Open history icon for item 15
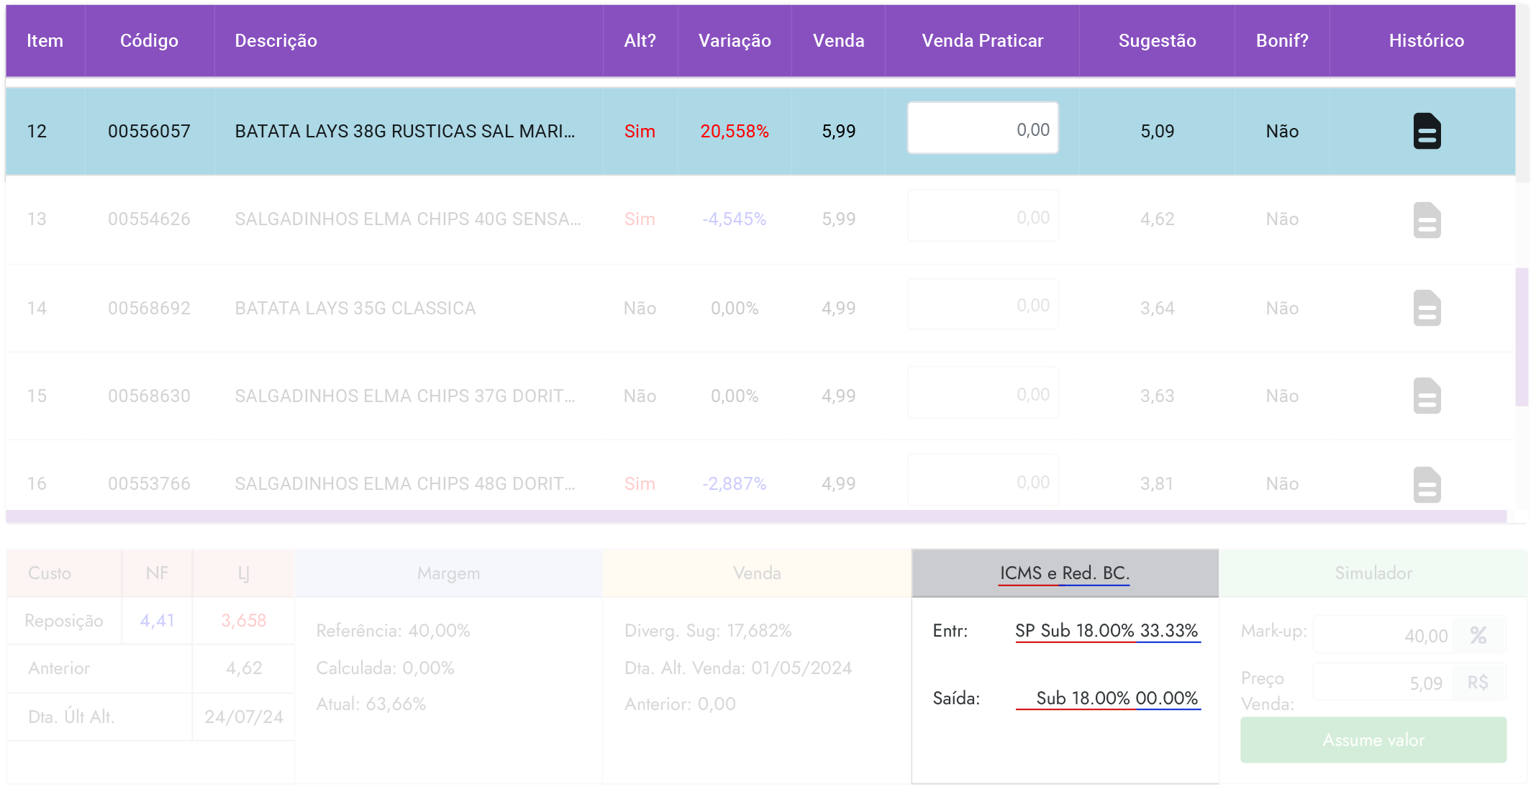1536x797 pixels. pos(1426,396)
